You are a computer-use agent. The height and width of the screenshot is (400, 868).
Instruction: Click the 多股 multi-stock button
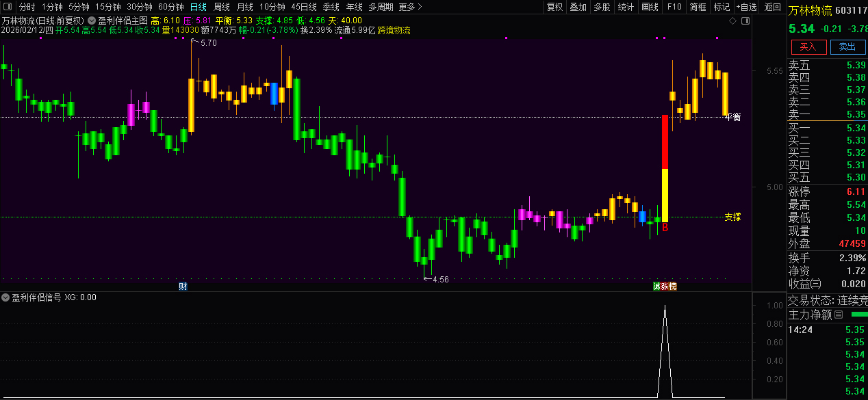[x=602, y=7]
